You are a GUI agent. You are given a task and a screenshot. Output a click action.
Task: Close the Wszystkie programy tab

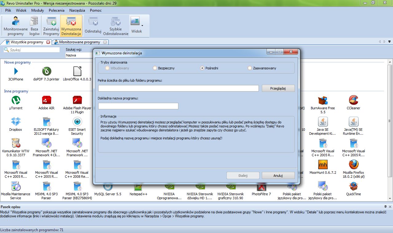[48, 42]
